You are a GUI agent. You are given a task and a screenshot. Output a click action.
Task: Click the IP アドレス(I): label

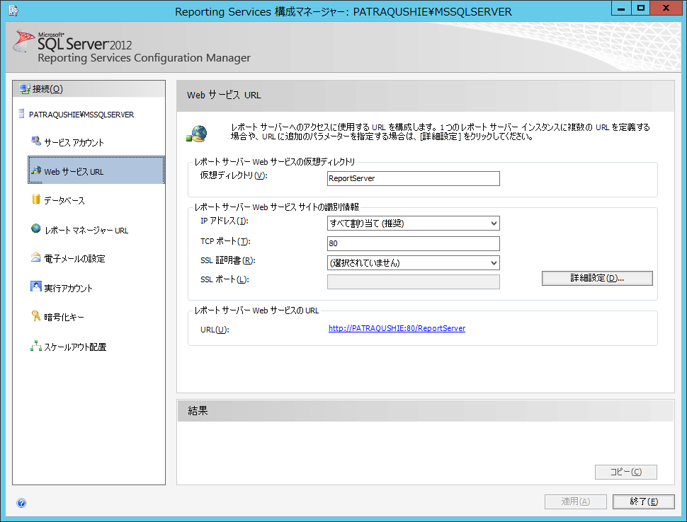tap(225, 221)
